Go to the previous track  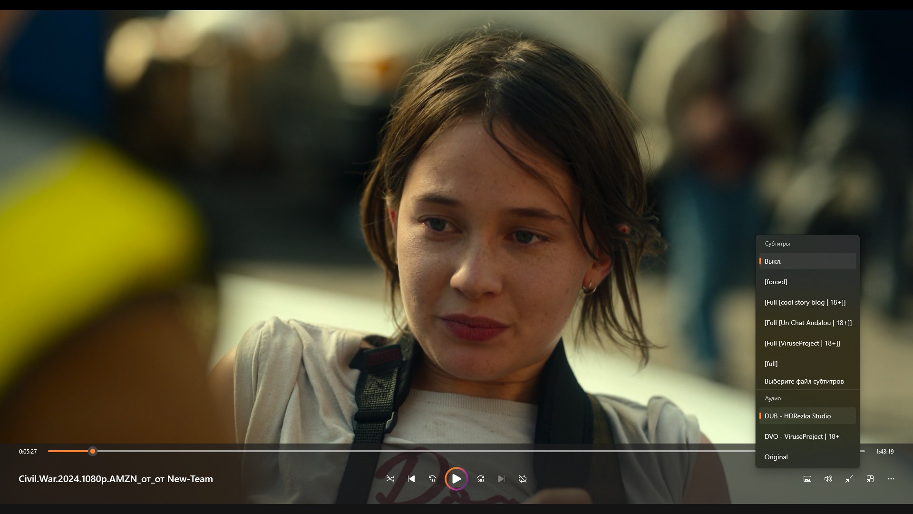pyautogui.click(x=411, y=479)
